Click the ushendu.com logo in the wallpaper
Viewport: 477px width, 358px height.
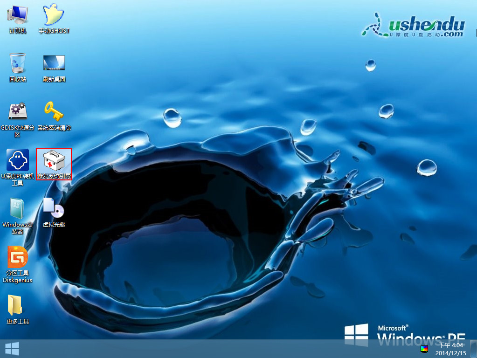click(x=414, y=26)
